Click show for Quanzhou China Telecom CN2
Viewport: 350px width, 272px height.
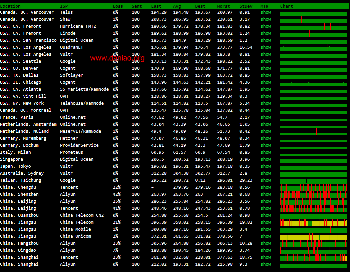pyautogui.click(x=266, y=215)
